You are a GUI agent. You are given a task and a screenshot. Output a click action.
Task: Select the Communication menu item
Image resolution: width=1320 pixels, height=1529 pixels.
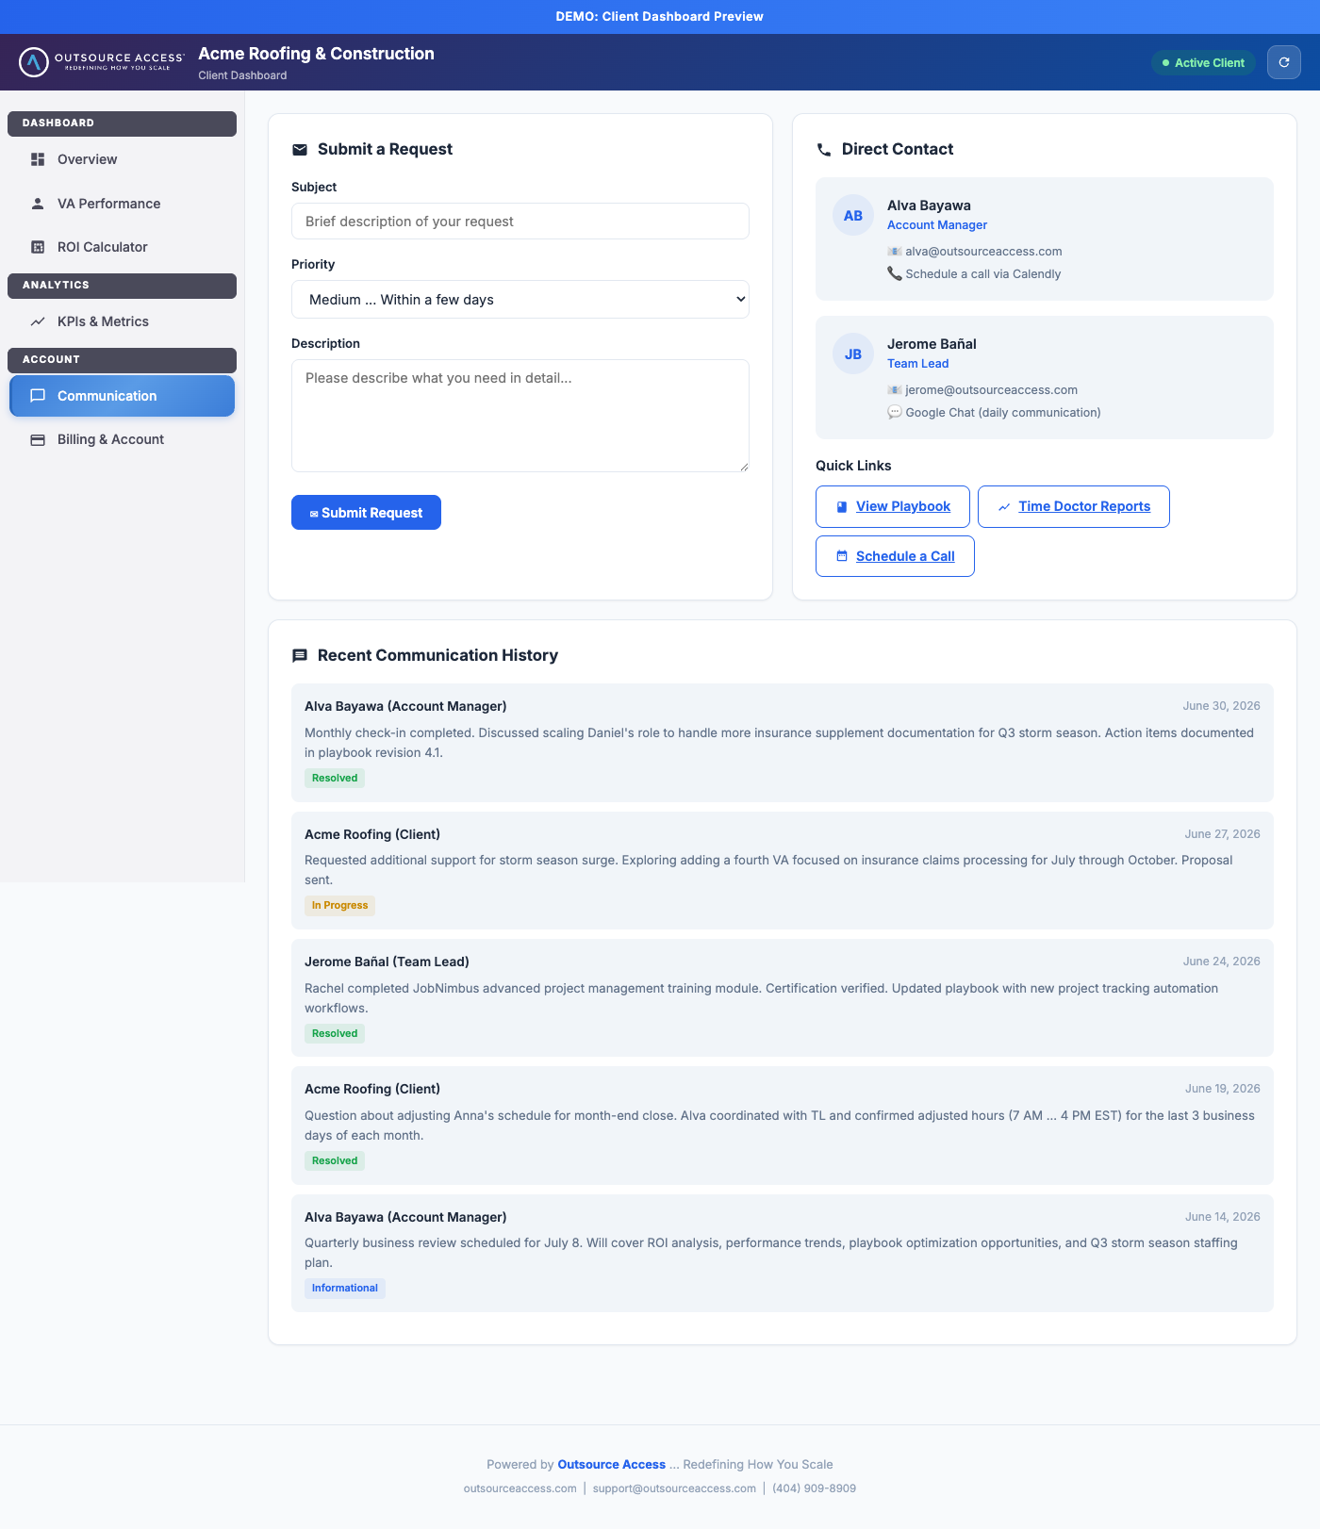tap(122, 396)
